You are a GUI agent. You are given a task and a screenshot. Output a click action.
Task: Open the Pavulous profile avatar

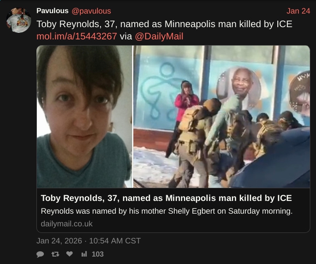click(x=18, y=20)
